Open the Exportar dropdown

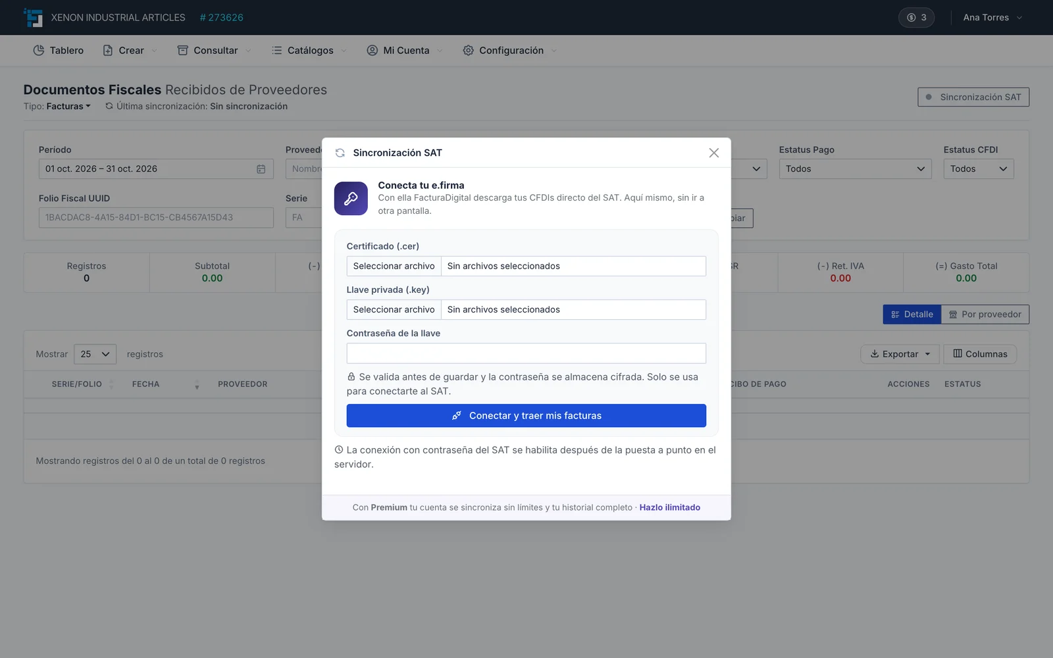(x=900, y=354)
